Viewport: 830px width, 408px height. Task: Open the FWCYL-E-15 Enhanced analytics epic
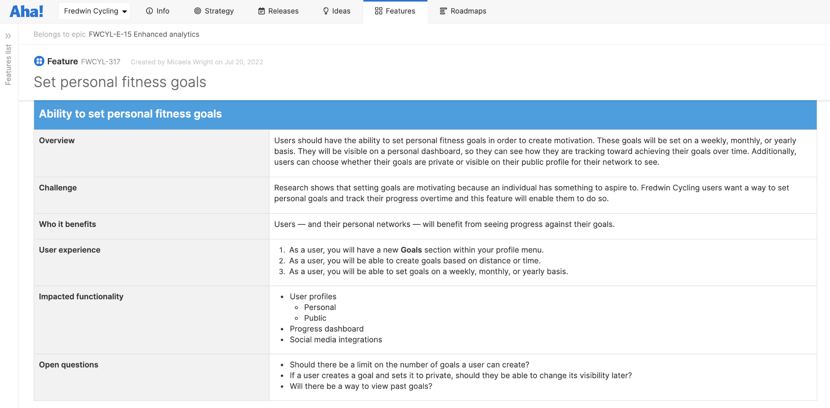coord(144,34)
